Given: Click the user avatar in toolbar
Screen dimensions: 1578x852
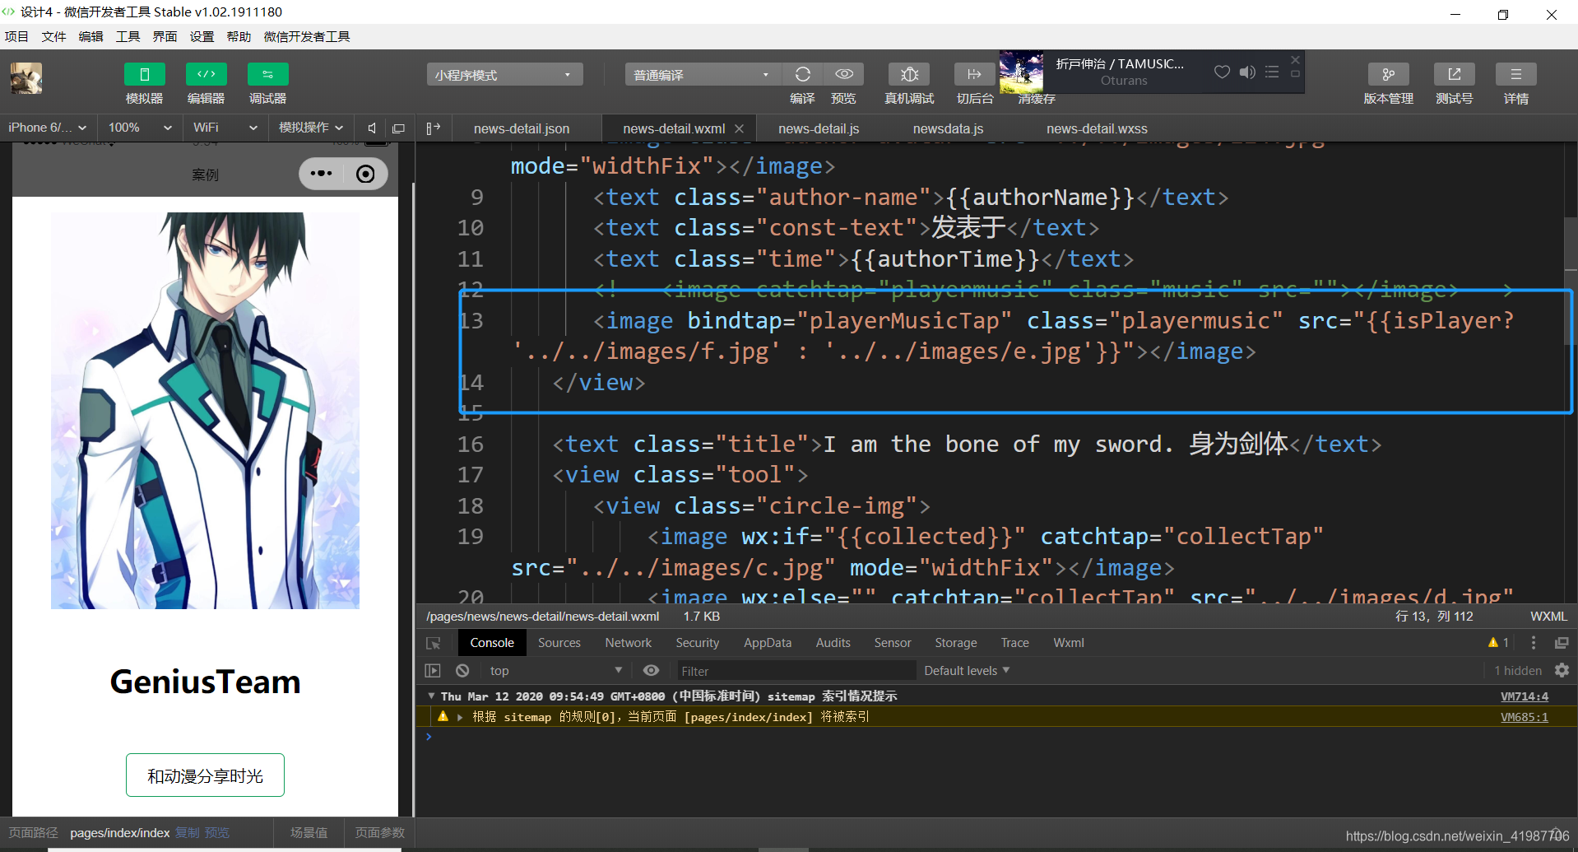Looking at the screenshot, I should point(26,78).
